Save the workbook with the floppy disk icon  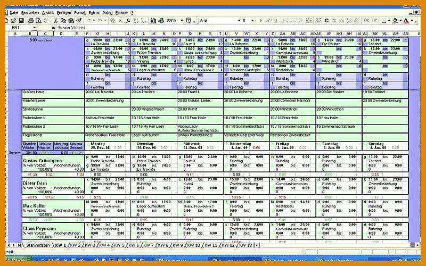click(x=21, y=21)
